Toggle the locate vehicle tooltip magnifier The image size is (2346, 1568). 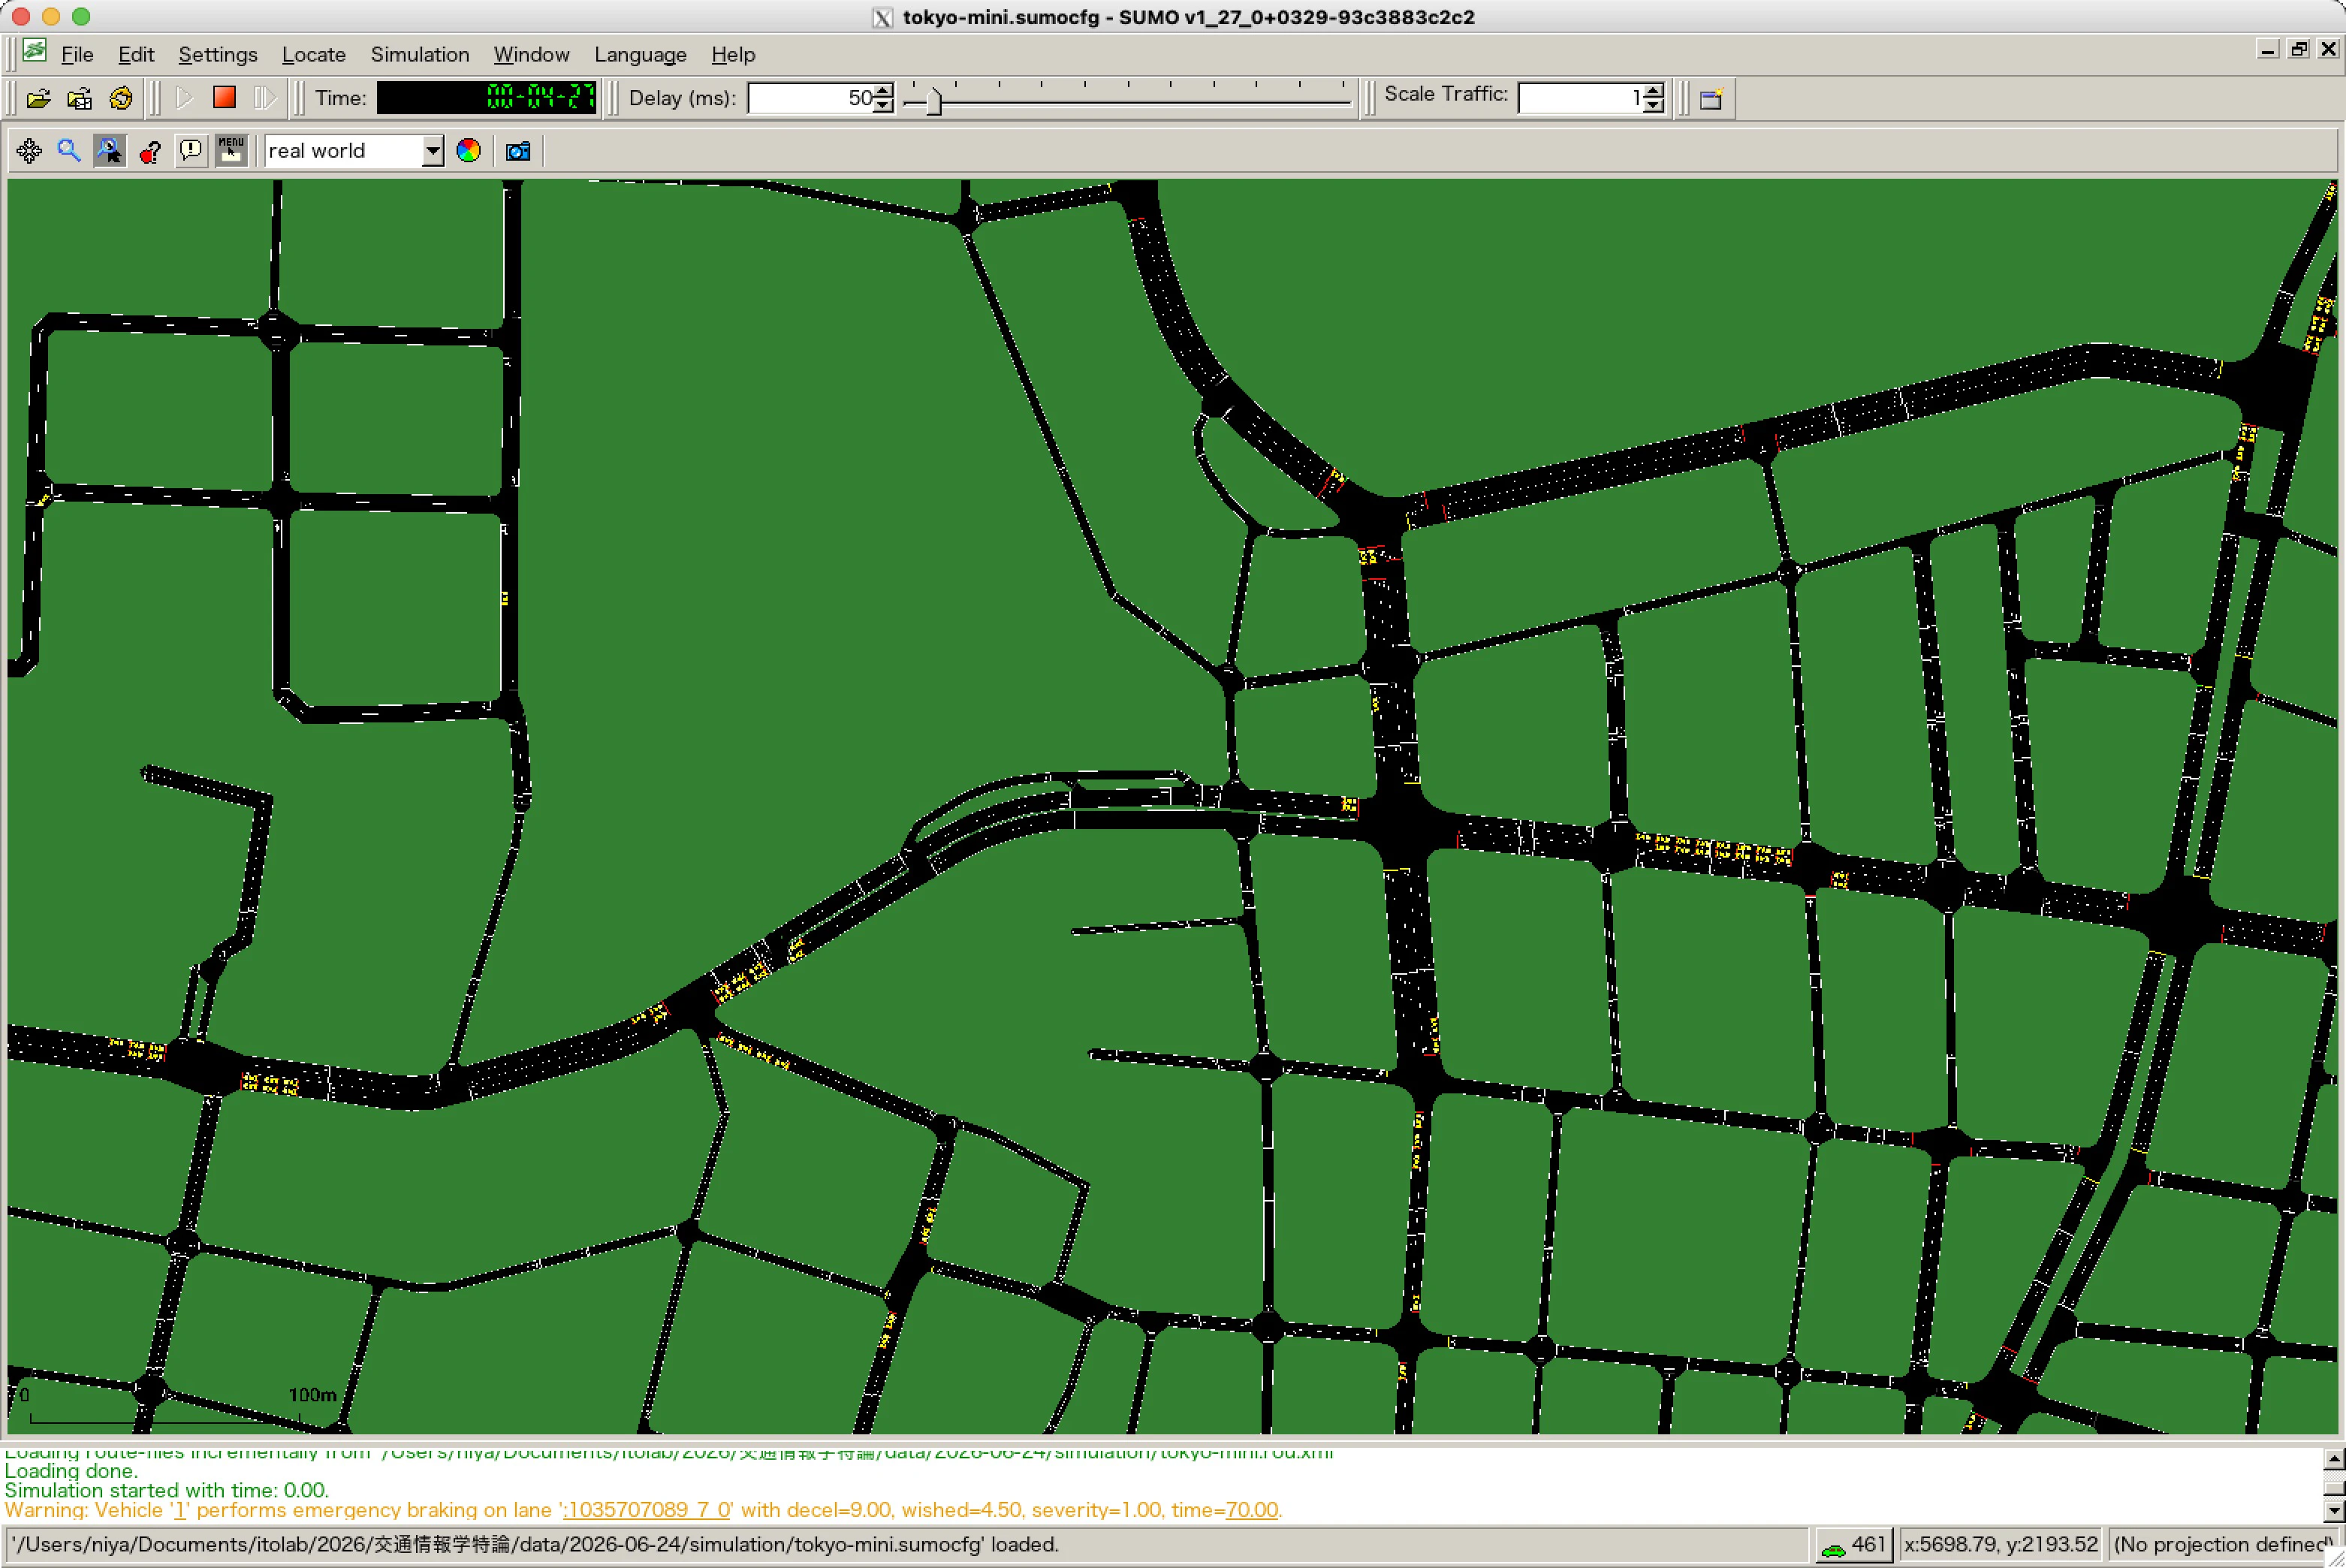pyautogui.click(x=109, y=151)
